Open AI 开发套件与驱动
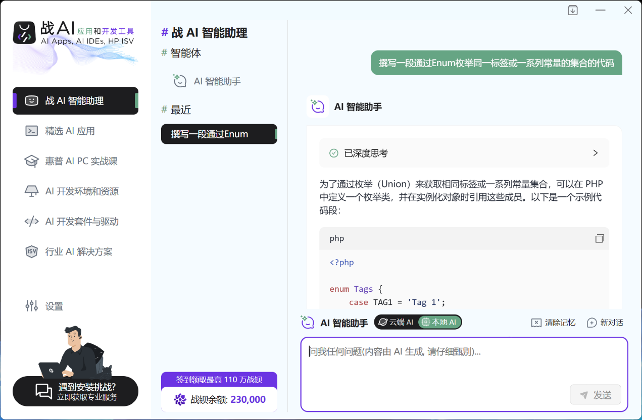 tap(75, 221)
